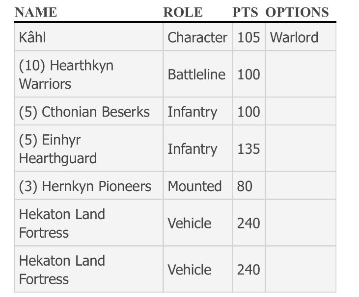This screenshot has height=297, width=359.
Task: Select the second Hekaton Land Fortress name
Action: point(62,270)
